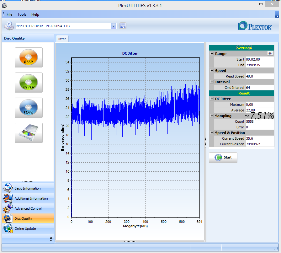Click the Additional Information icon
Image resolution: width=281 pixels, height=253 pixels.
coord(8,198)
